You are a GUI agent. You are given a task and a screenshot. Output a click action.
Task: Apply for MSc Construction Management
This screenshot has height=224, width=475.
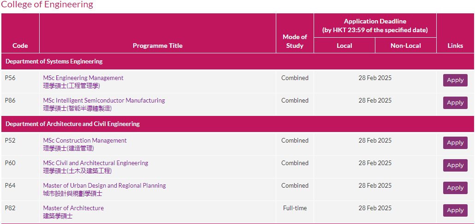[455, 143]
